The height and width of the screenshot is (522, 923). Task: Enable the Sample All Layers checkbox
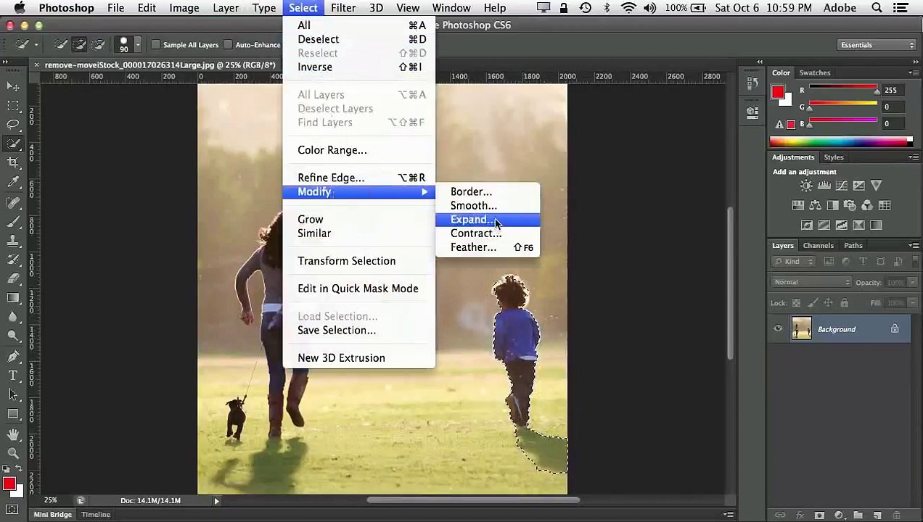(x=156, y=45)
